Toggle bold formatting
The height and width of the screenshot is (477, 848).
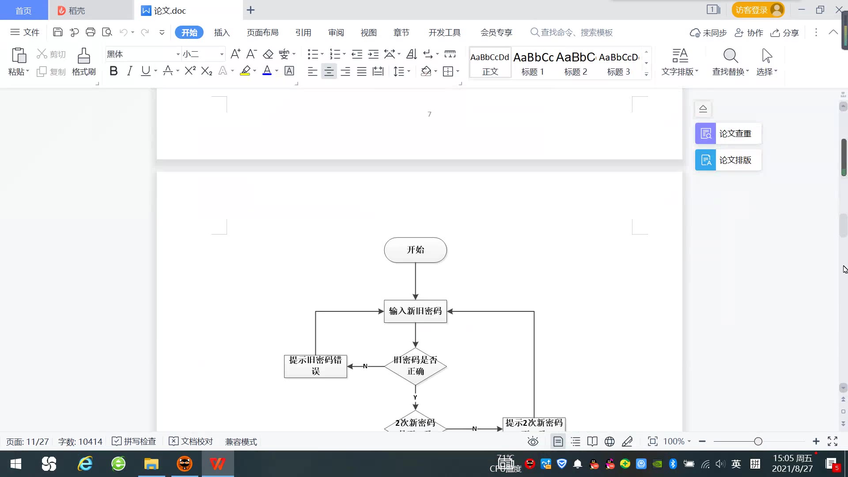point(114,71)
